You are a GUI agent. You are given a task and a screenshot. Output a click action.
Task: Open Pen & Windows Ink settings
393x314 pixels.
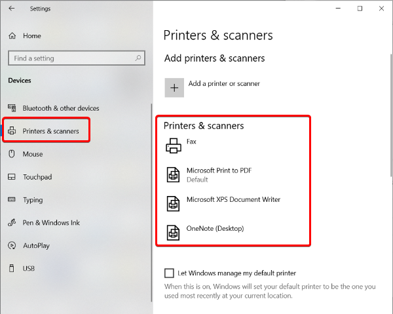click(51, 223)
